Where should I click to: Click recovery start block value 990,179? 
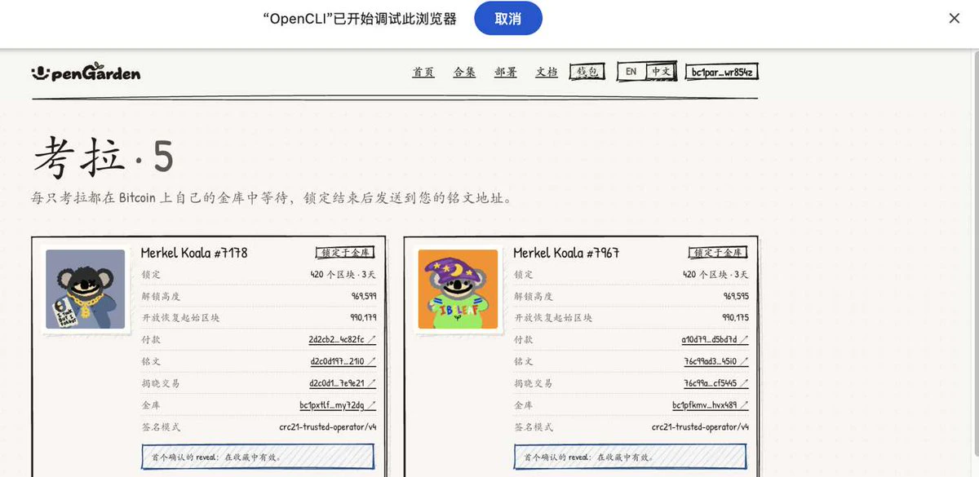click(362, 317)
